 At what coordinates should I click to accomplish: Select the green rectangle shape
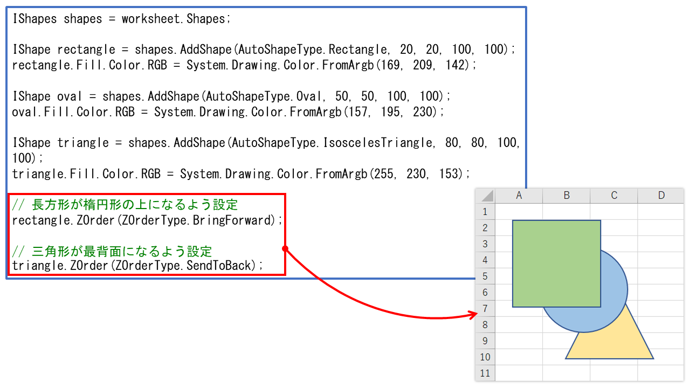(556, 264)
